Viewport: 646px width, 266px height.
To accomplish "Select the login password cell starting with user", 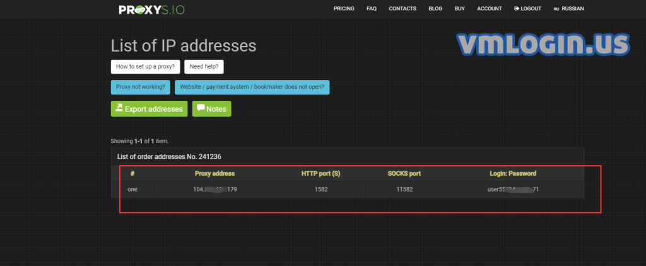I will (x=513, y=189).
